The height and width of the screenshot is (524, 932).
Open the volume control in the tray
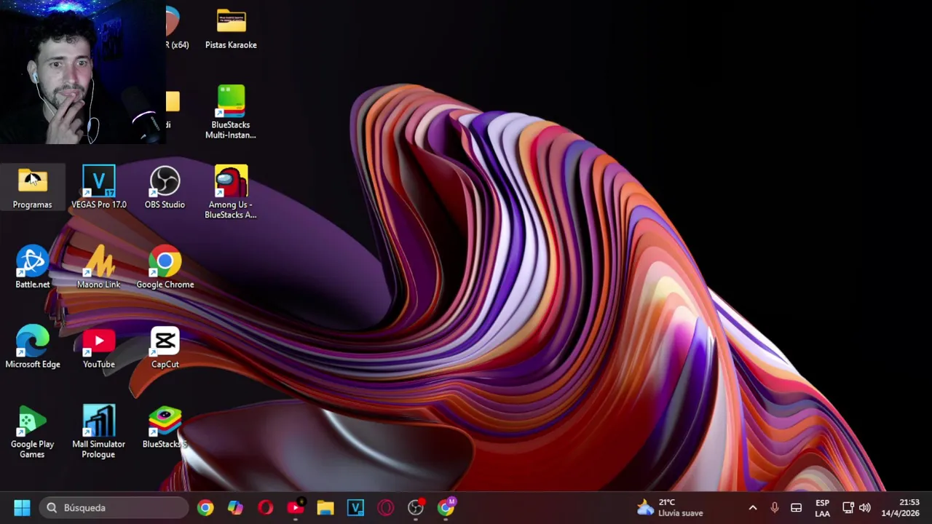(x=865, y=507)
